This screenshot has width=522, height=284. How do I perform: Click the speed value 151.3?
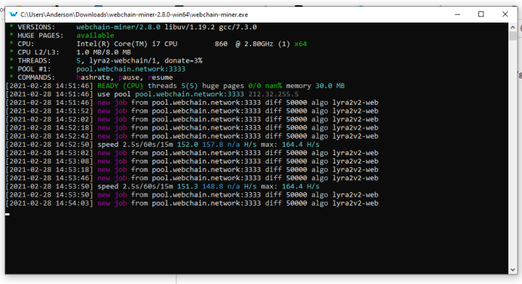click(x=188, y=187)
